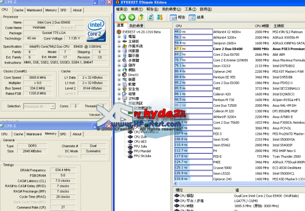Click the CPU column header
The width and height of the screenshot is (305, 211).
point(212,26)
